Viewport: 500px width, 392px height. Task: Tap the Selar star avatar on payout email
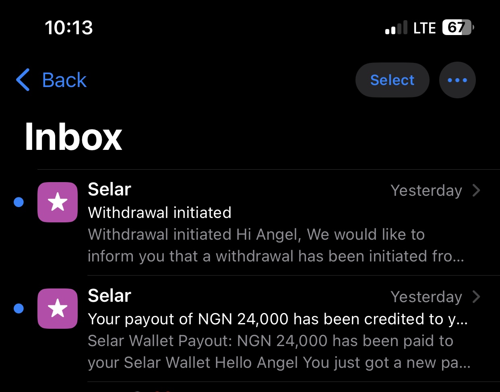[x=58, y=308]
